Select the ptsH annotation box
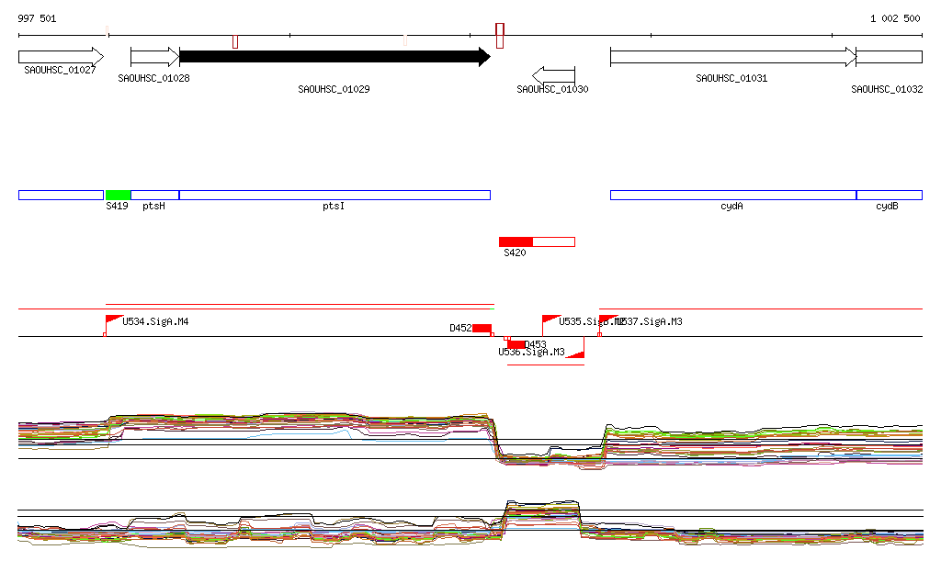This screenshot has height=561, width=941. [154, 195]
